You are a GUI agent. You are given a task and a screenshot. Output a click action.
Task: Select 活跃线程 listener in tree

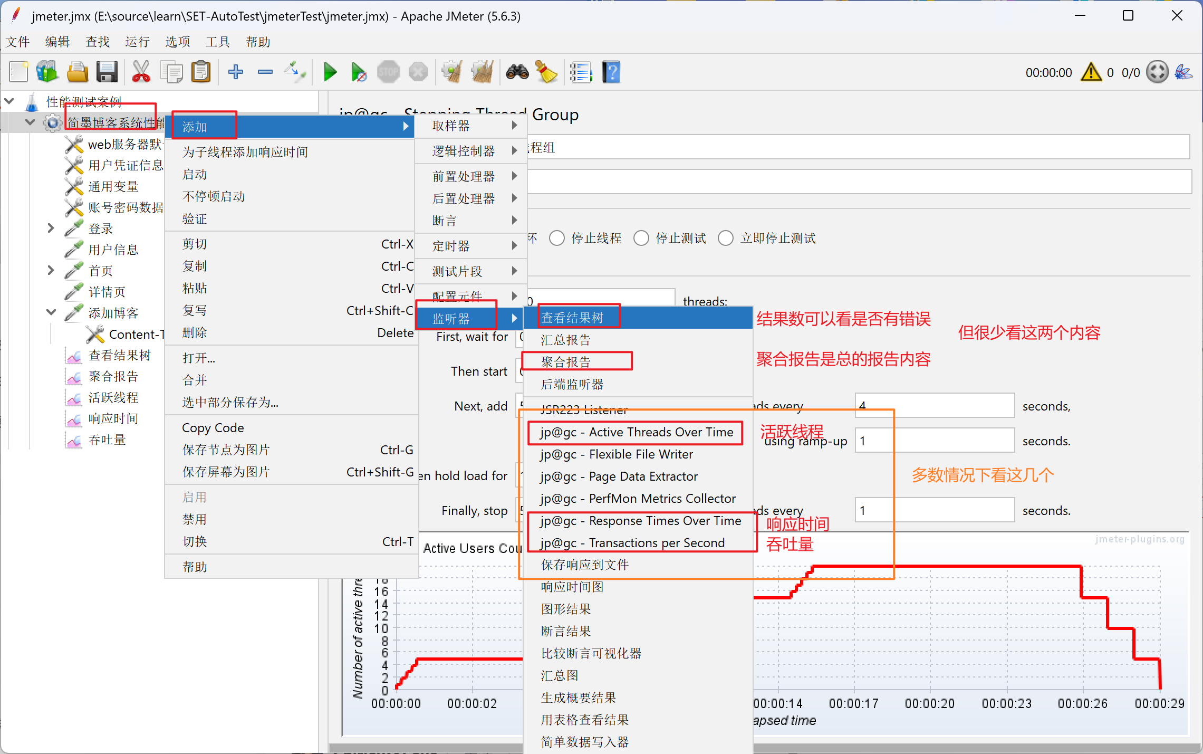[113, 397]
